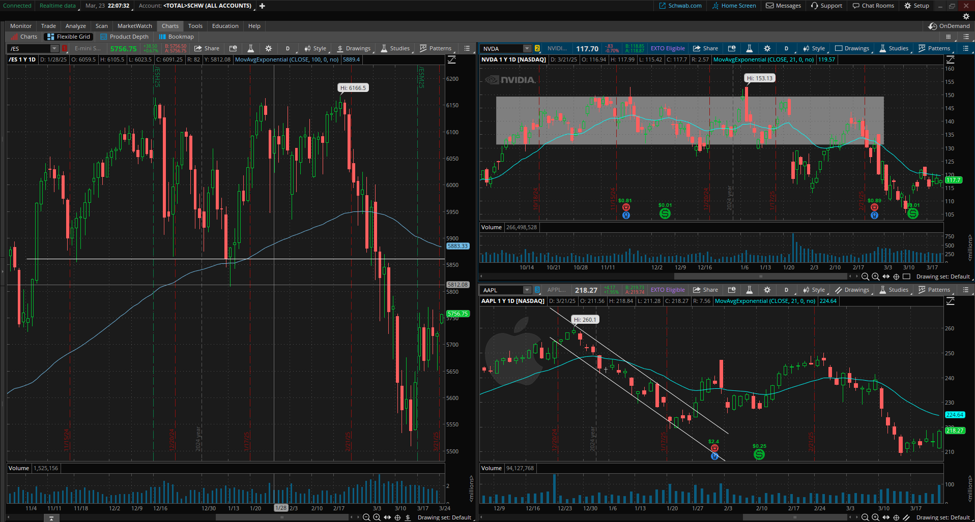The image size is (975, 522).
Task: Click the Home Screen button
Action: point(734,6)
